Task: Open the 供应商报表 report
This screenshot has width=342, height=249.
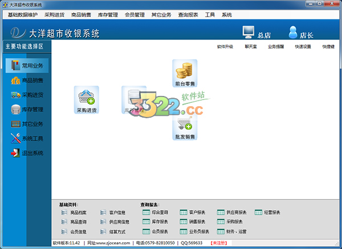Action: tap(231, 212)
